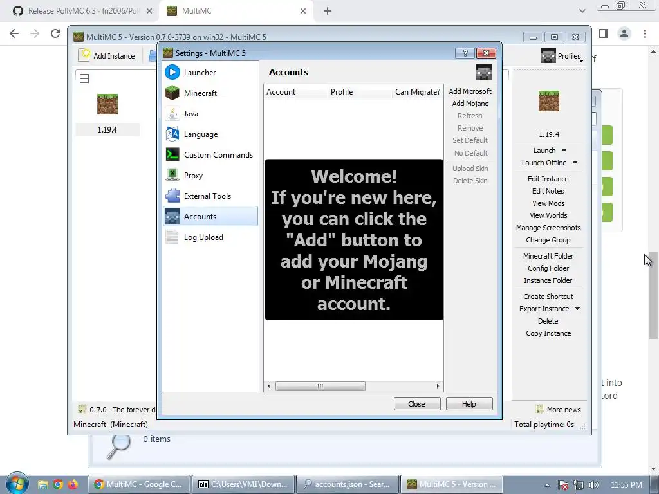Open the Java settings page

point(210,113)
